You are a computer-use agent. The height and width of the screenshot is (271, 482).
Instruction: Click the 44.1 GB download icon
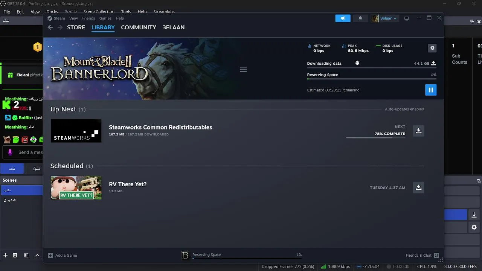[x=433, y=63]
